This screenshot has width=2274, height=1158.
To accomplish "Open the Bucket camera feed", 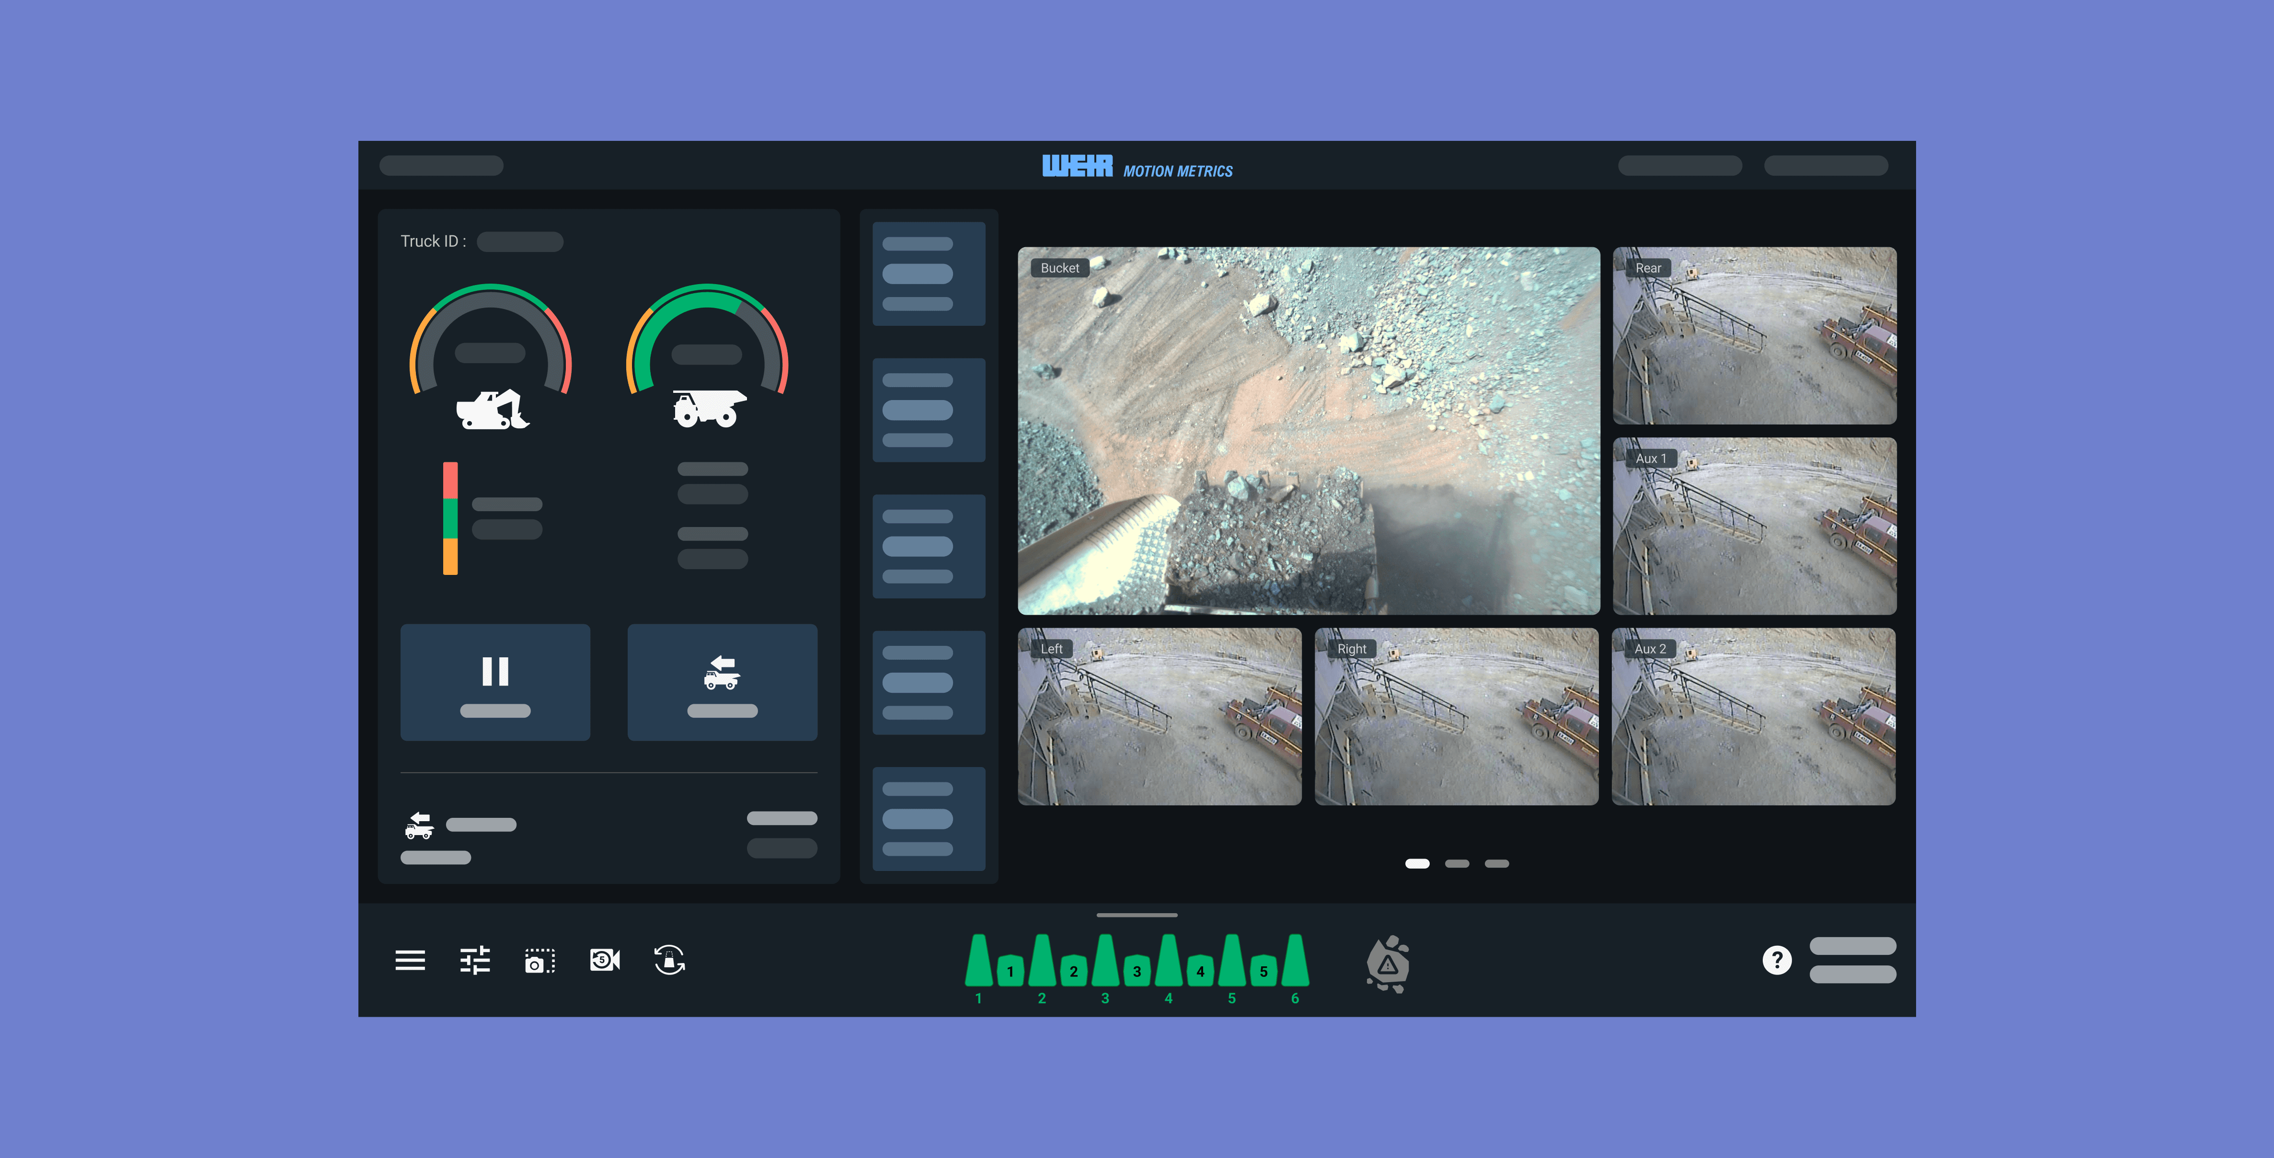I will [x=1308, y=431].
